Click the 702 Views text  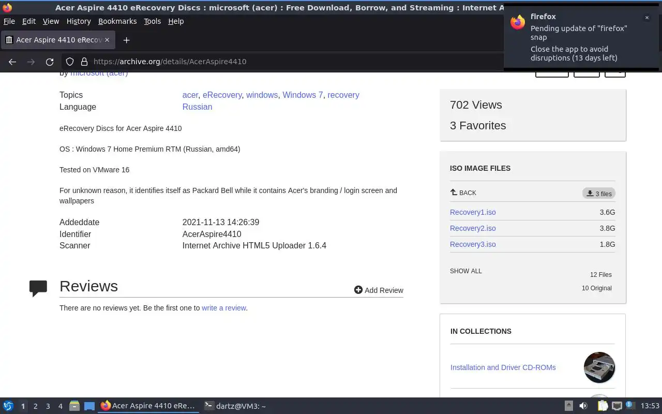(476, 105)
